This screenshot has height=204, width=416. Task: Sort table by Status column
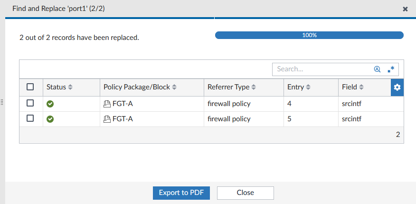[x=59, y=87]
